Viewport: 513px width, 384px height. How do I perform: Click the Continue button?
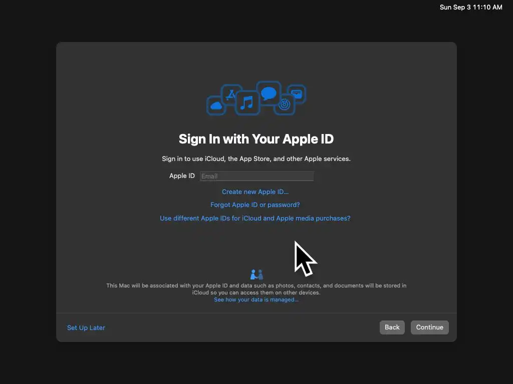[x=429, y=327]
